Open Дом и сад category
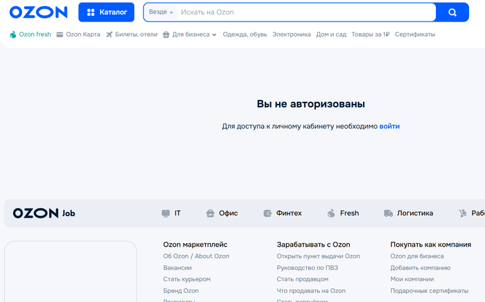485x302 pixels. point(331,35)
